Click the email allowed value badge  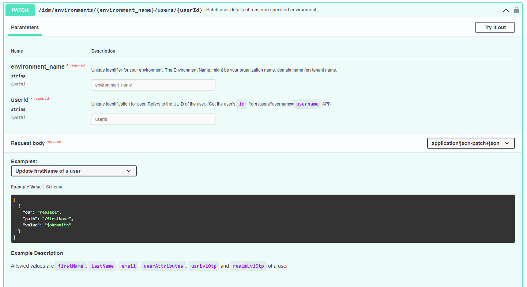point(129,266)
